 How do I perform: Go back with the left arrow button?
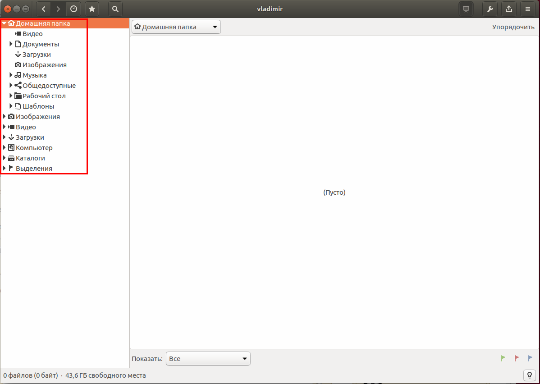click(44, 9)
